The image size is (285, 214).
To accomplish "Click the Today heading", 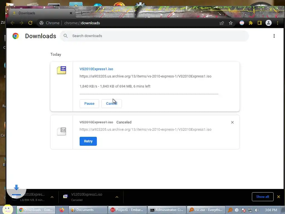I will pyautogui.click(x=56, y=54).
